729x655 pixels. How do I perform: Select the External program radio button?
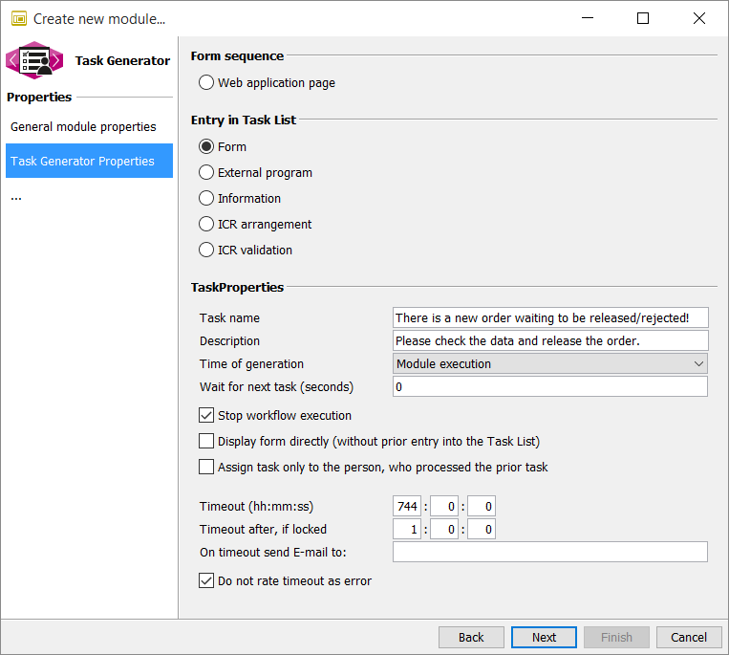206,173
